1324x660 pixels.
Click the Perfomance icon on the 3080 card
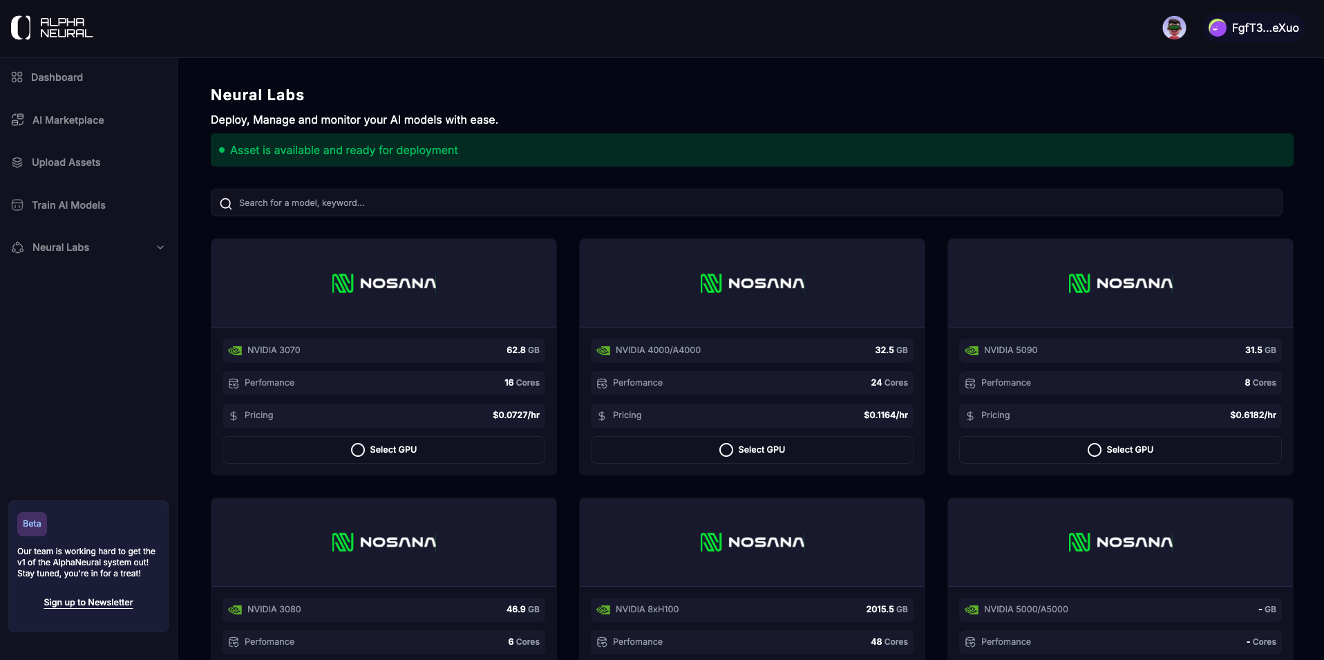click(234, 643)
